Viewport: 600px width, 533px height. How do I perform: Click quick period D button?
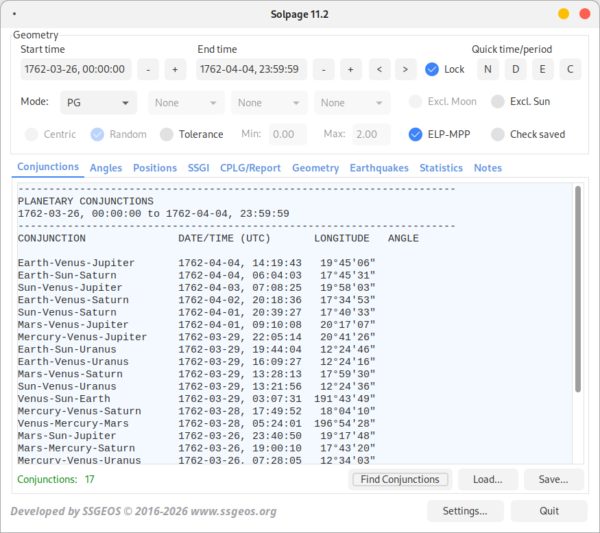(516, 69)
